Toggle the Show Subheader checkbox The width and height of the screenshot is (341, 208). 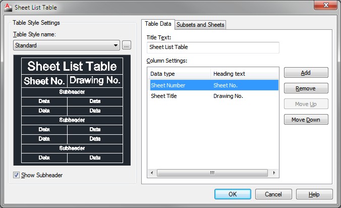tap(17, 175)
